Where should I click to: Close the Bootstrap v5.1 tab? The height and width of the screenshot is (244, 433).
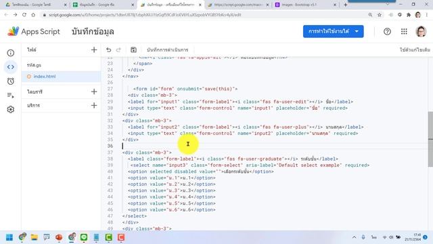click(335, 5)
